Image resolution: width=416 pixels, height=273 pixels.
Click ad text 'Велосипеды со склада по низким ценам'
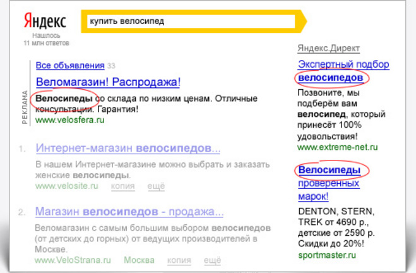[123, 99]
